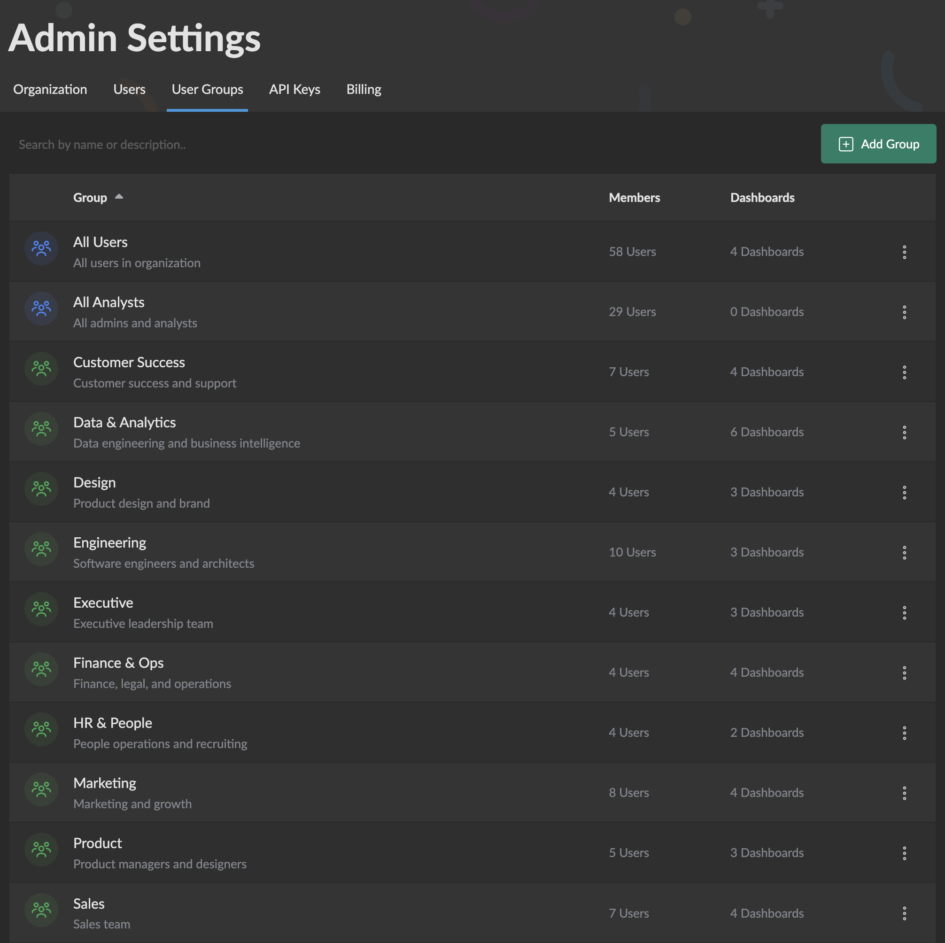Open the HR & People row options menu
Screen dimensions: 945x943
(x=904, y=733)
